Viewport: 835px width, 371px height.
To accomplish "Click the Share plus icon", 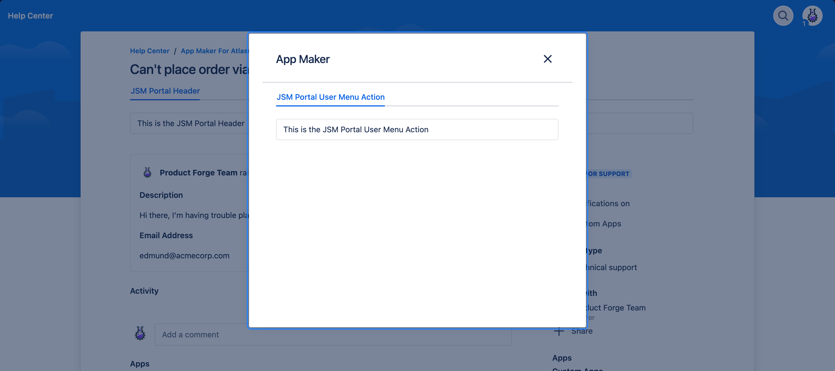I will click(559, 331).
